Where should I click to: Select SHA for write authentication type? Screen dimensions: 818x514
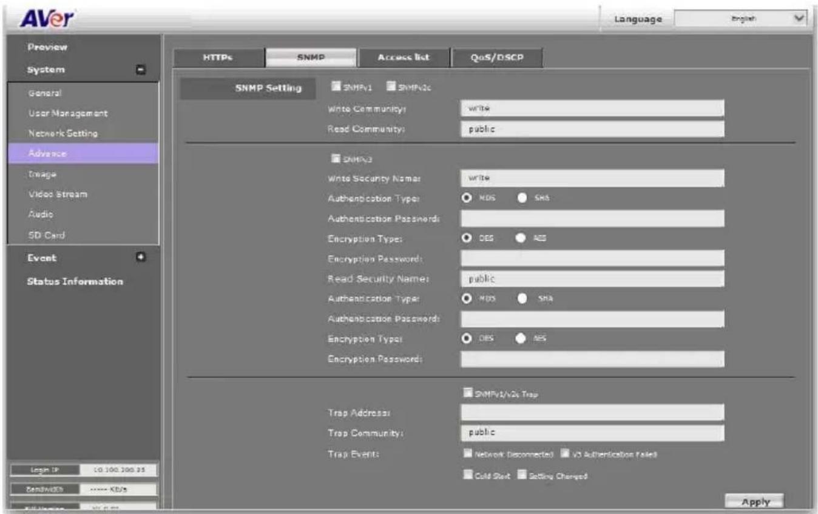[521, 198]
